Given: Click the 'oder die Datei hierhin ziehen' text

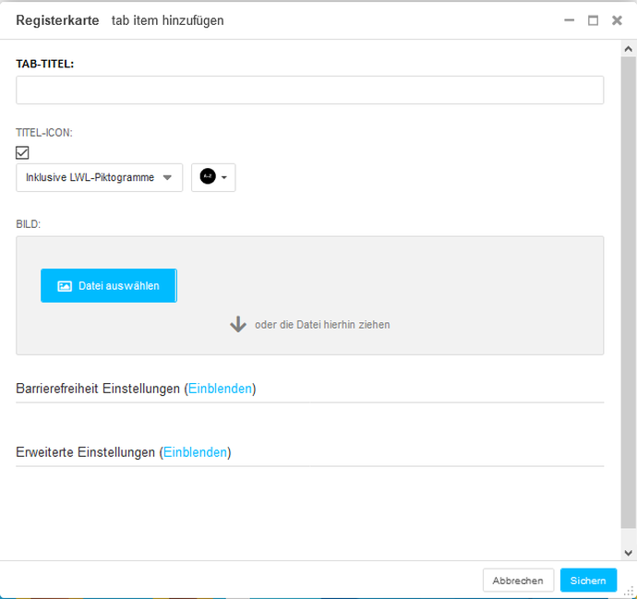Looking at the screenshot, I should tap(322, 325).
